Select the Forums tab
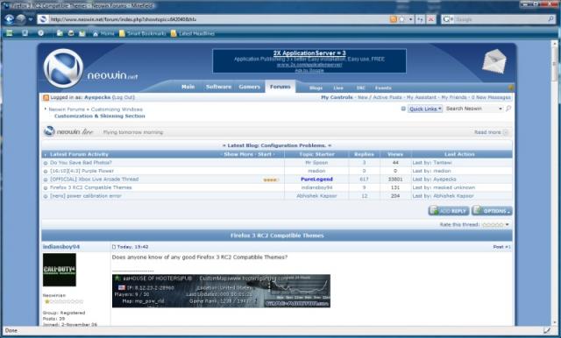The width and height of the screenshot is (561, 338). 280,87
